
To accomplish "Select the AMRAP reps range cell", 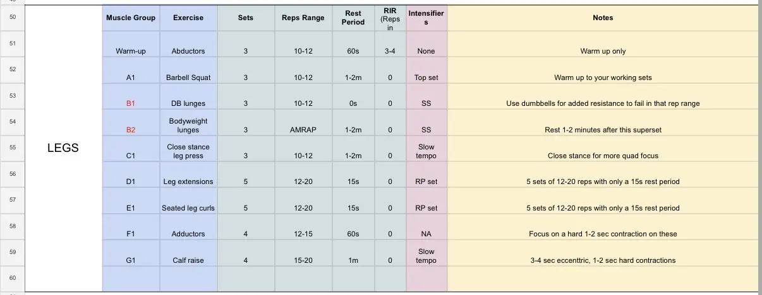I will coord(303,130).
